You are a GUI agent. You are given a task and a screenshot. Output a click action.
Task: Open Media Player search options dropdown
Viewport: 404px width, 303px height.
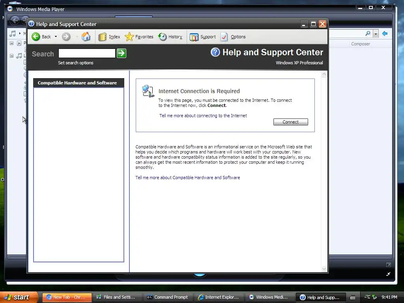[x=376, y=34]
